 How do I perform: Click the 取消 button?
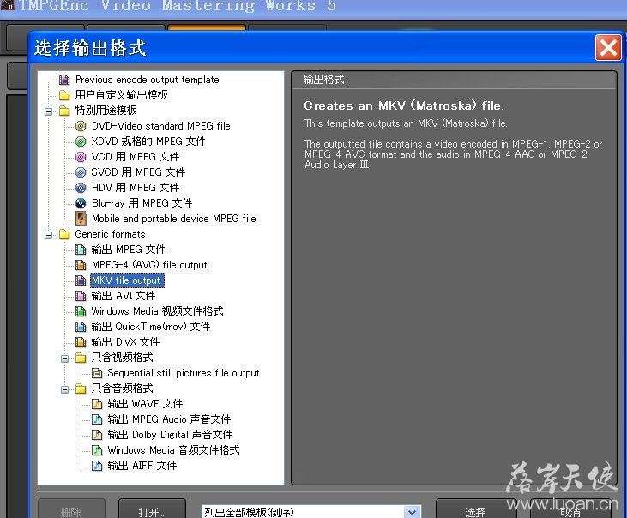click(x=571, y=509)
